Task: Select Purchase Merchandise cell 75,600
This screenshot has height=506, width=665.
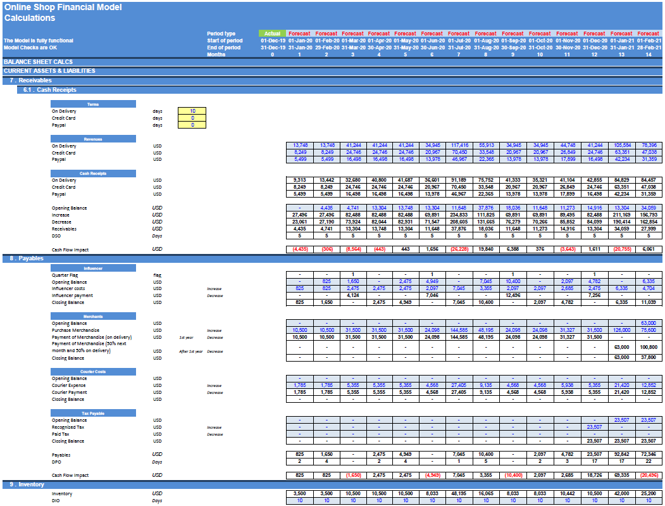Action: (x=649, y=330)
